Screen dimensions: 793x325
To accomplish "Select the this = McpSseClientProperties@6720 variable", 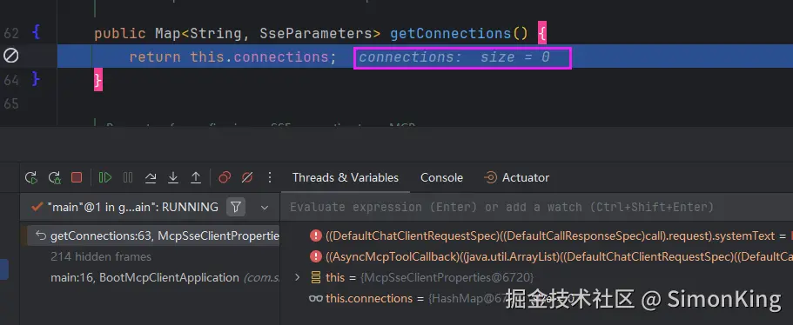I will click(429, 277).
